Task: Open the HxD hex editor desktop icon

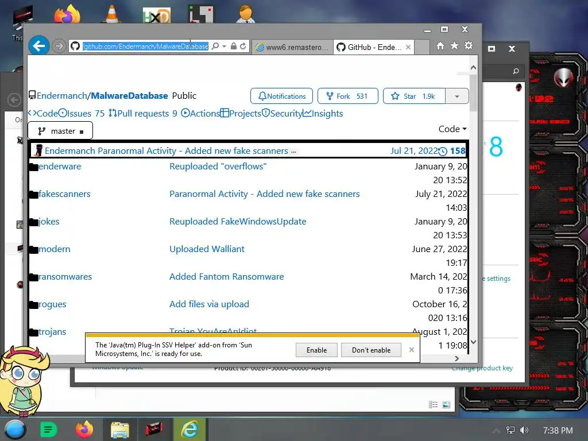Action: (x=157, y=15)
